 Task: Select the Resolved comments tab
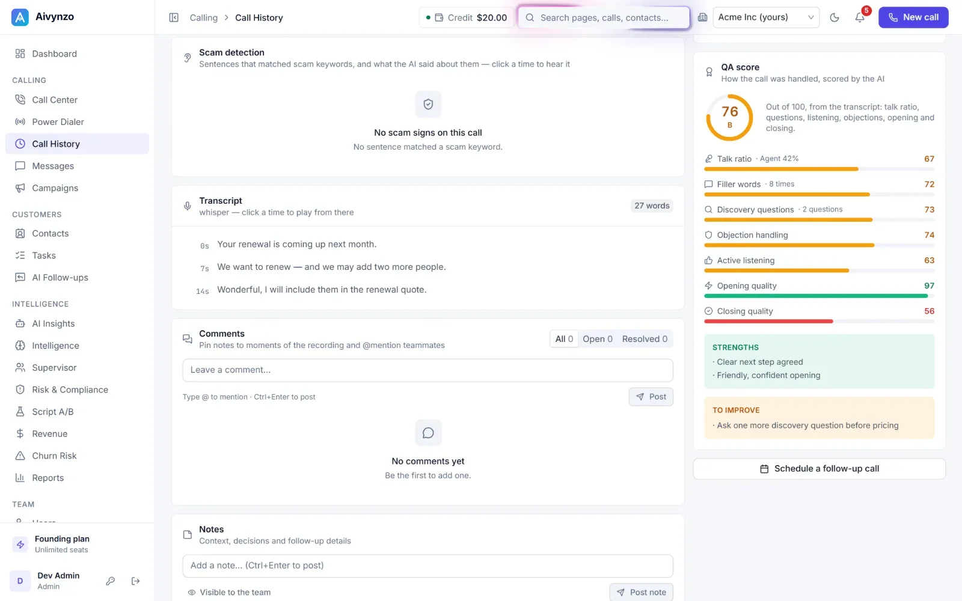pos(645,339)
